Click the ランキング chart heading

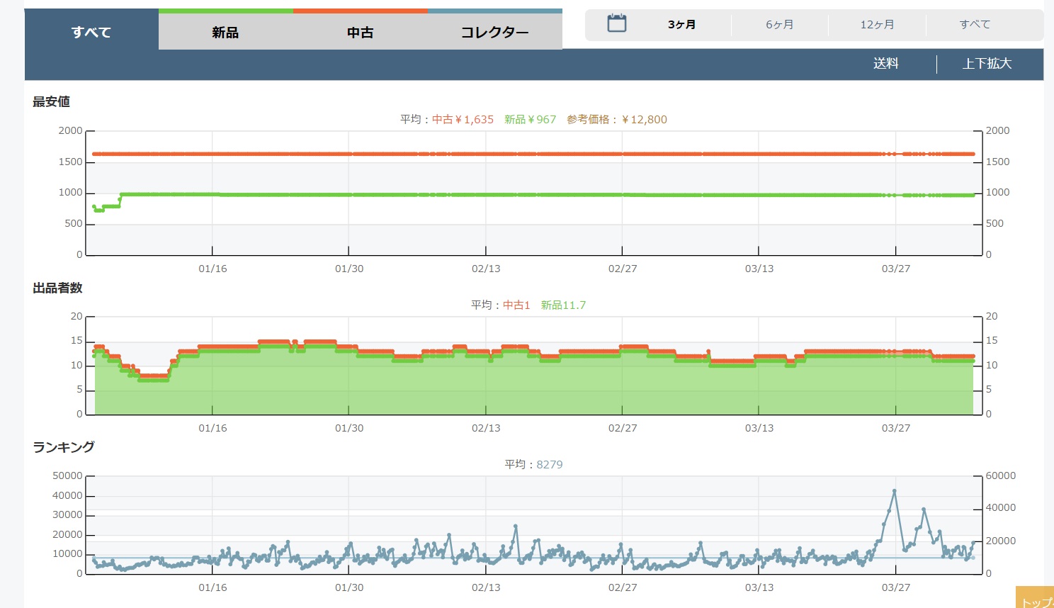64,447
